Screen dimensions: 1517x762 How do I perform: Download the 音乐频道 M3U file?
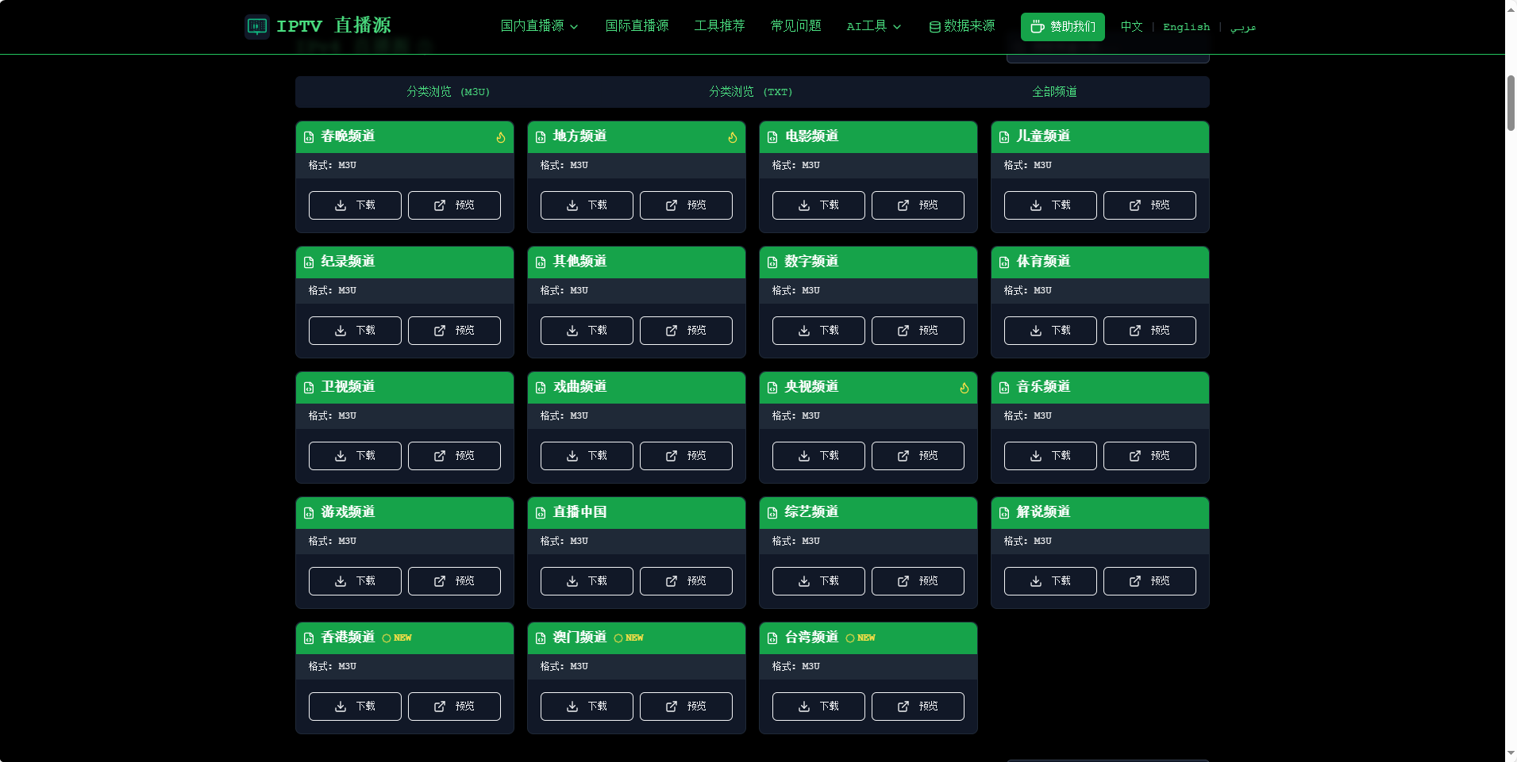[1049, 455]
